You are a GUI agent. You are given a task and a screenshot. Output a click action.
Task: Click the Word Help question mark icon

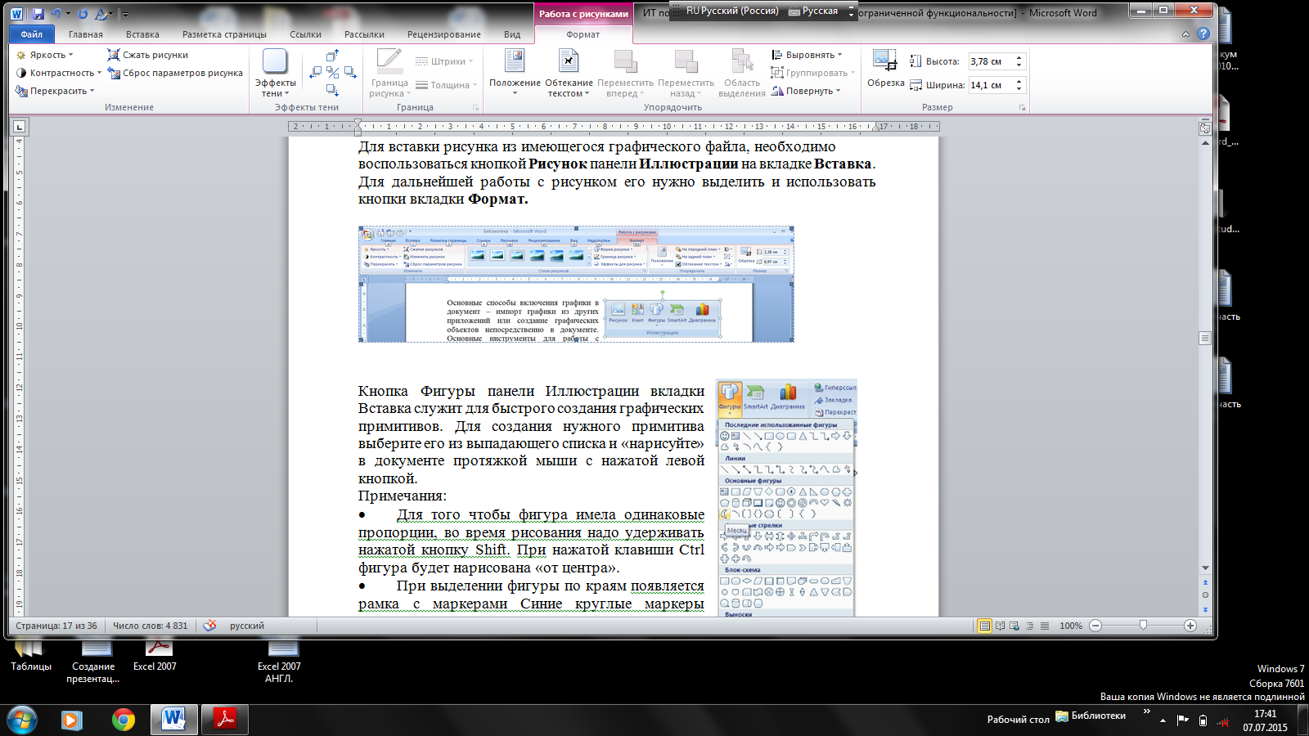pos(1203,34)
